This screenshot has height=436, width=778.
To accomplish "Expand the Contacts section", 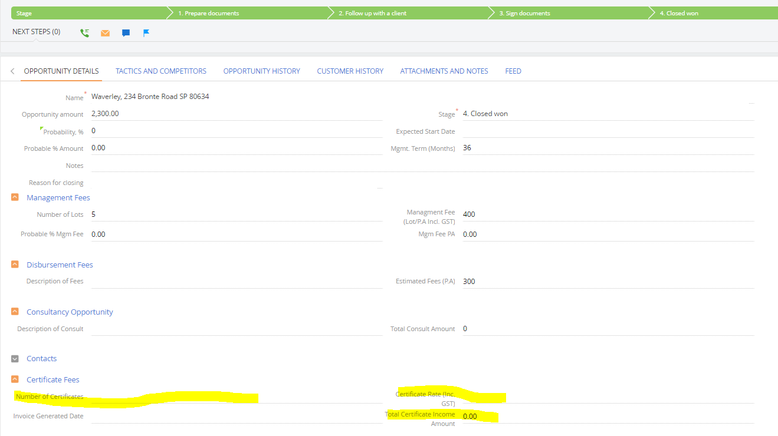I will click(15, 358).
